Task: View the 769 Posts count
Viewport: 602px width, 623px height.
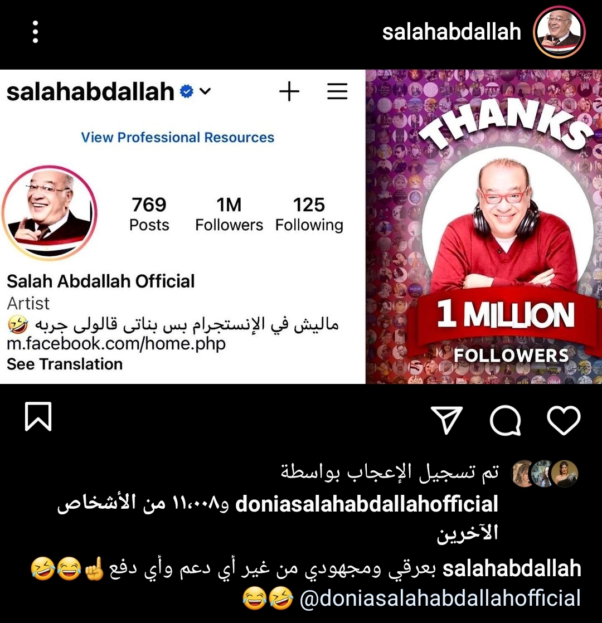Action: [x=149, y=214]
